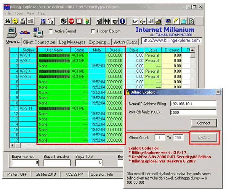
Task: Click the Discount column header
Action: 172,50
